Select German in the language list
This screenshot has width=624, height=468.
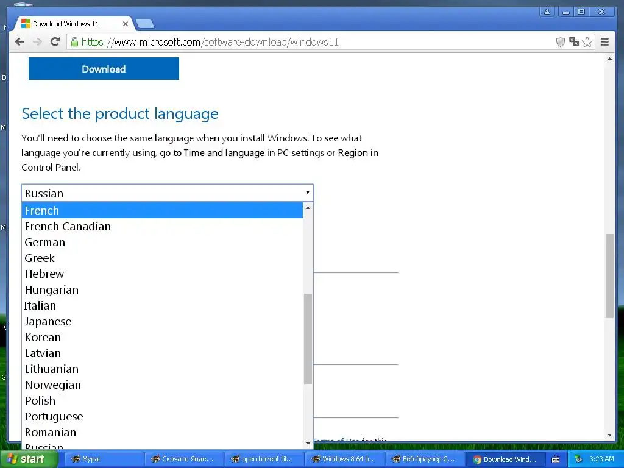coord(162,242)
